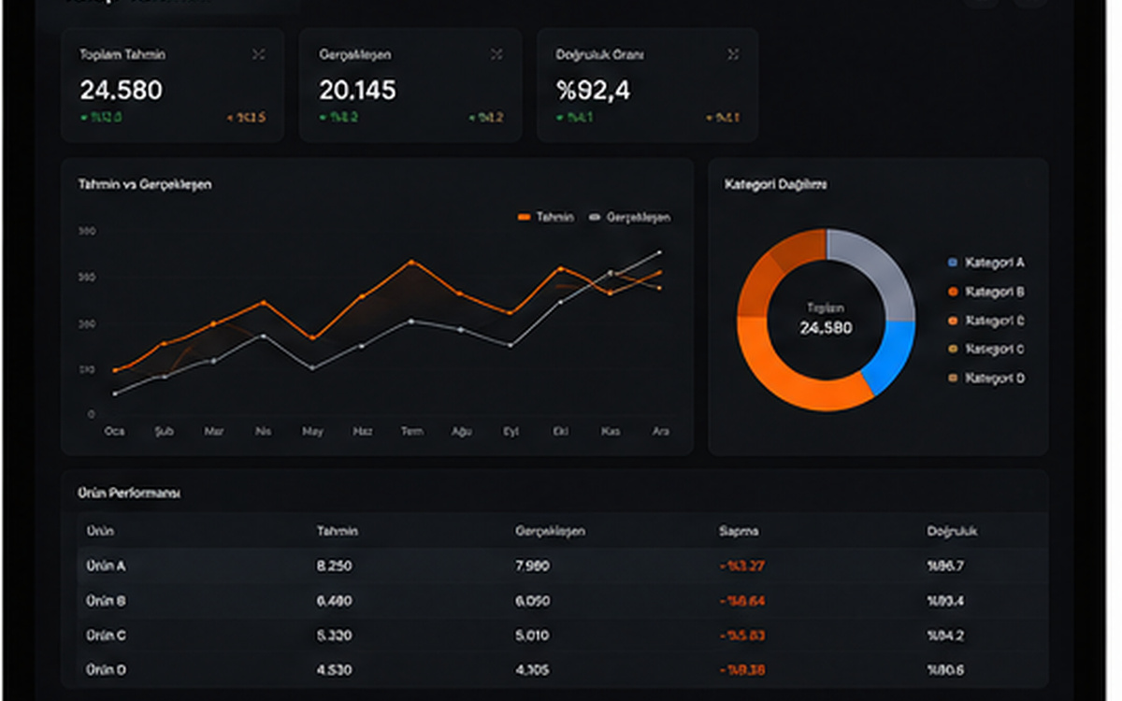The image size is (1122, 701).
Task: Toggle the Tahmin legend series
Action: [545, 217]
